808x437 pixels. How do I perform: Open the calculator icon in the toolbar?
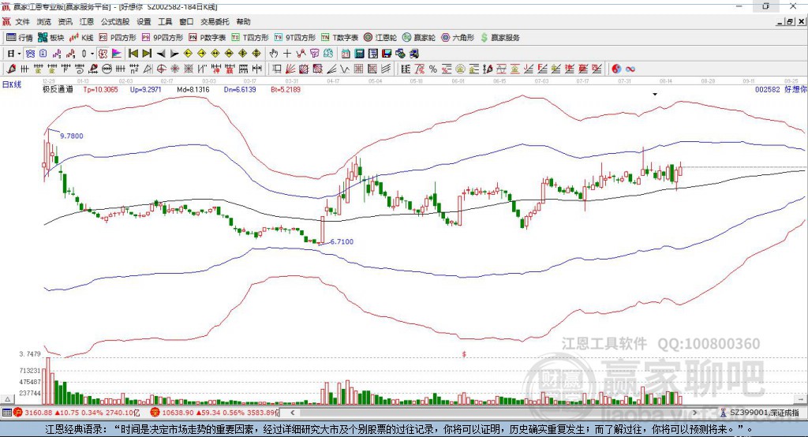coord(359,53)
